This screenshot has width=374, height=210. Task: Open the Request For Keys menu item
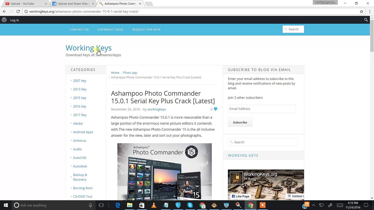point(146,29)
